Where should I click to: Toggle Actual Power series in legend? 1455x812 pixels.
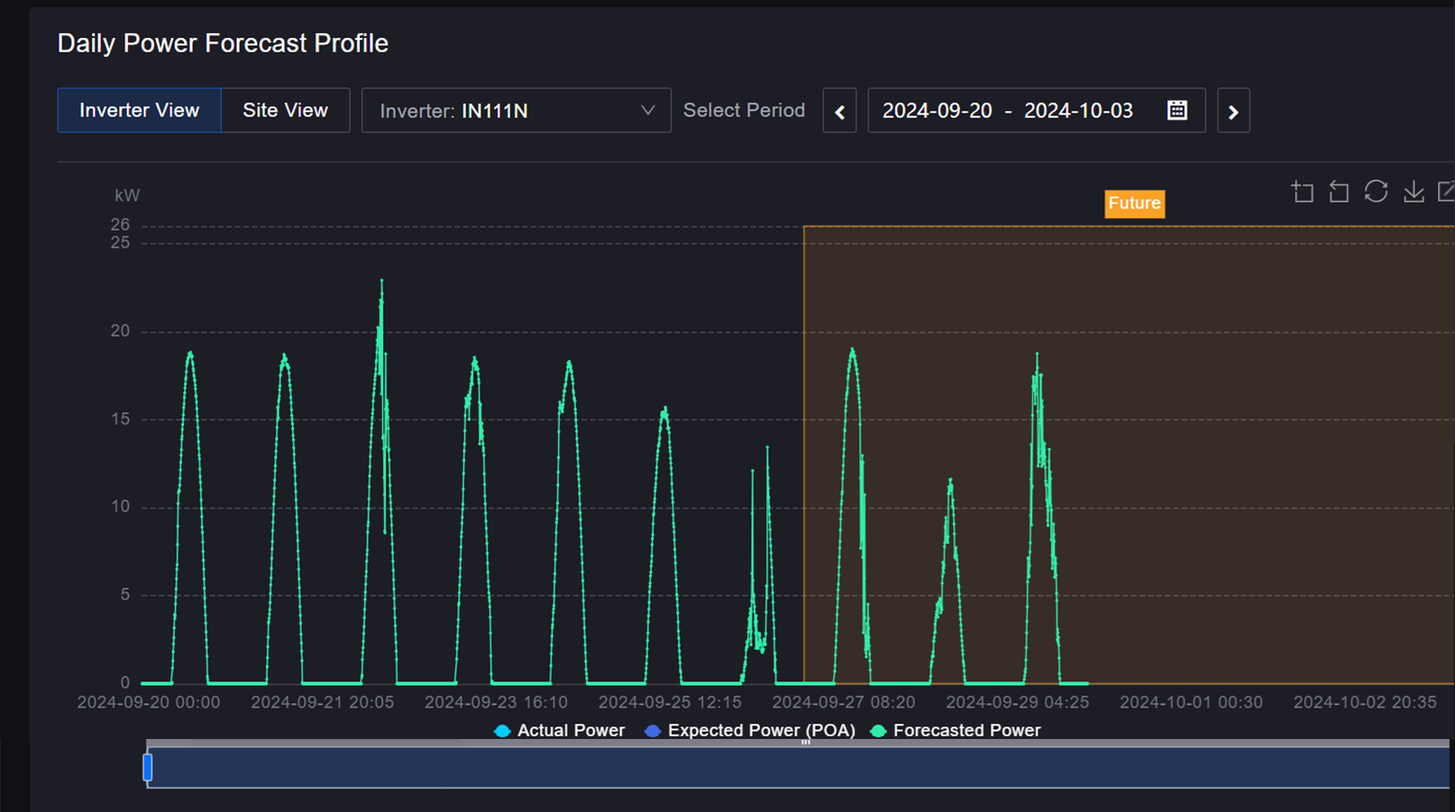point(560,730)
